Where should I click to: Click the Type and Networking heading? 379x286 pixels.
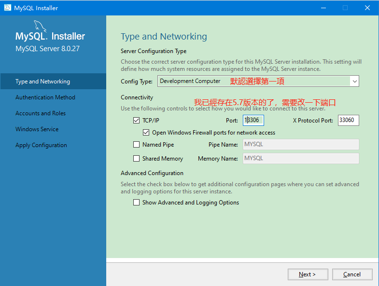click(164, 37)
